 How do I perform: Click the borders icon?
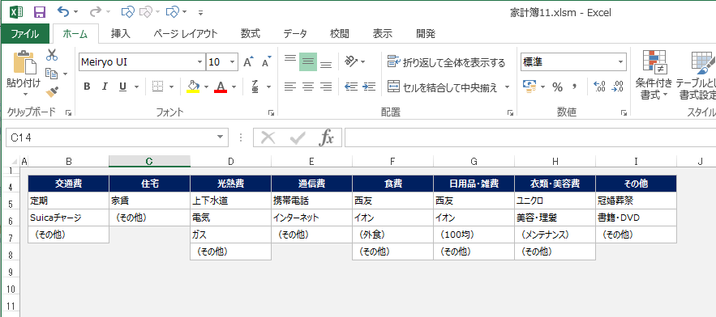tap(157, 87)
